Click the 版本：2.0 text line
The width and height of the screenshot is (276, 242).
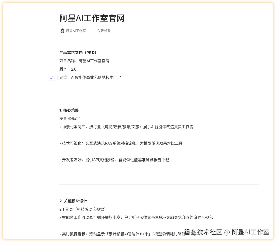coord(67,69)
